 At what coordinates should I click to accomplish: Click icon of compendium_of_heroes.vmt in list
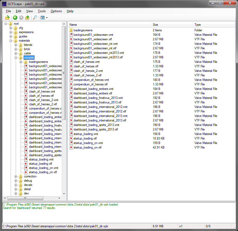click(x=71, y=80)
